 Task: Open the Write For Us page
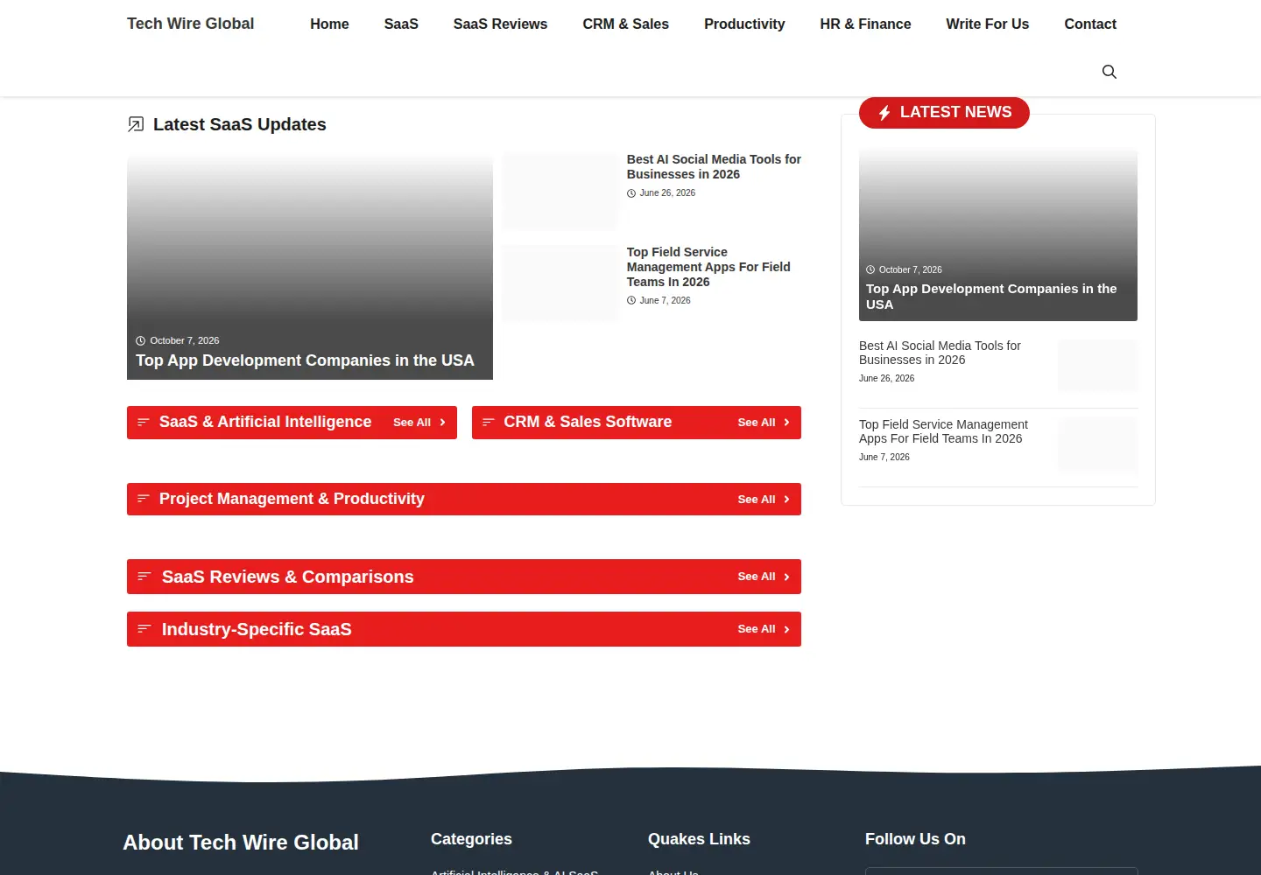click(987, 24)
